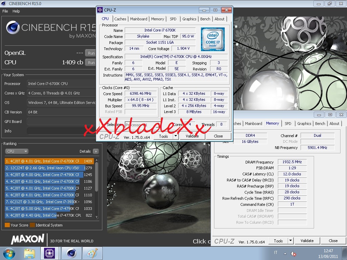This screenshot has height=260, width=347.
Task: Click Tools in rear CPU-Z window
Action: pos(278,241)
